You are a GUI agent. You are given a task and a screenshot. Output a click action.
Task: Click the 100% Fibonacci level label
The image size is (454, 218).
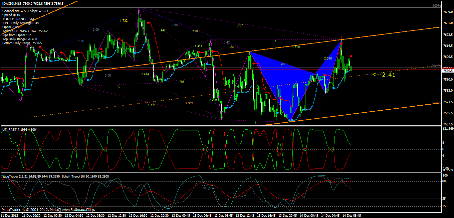(437, 6)
